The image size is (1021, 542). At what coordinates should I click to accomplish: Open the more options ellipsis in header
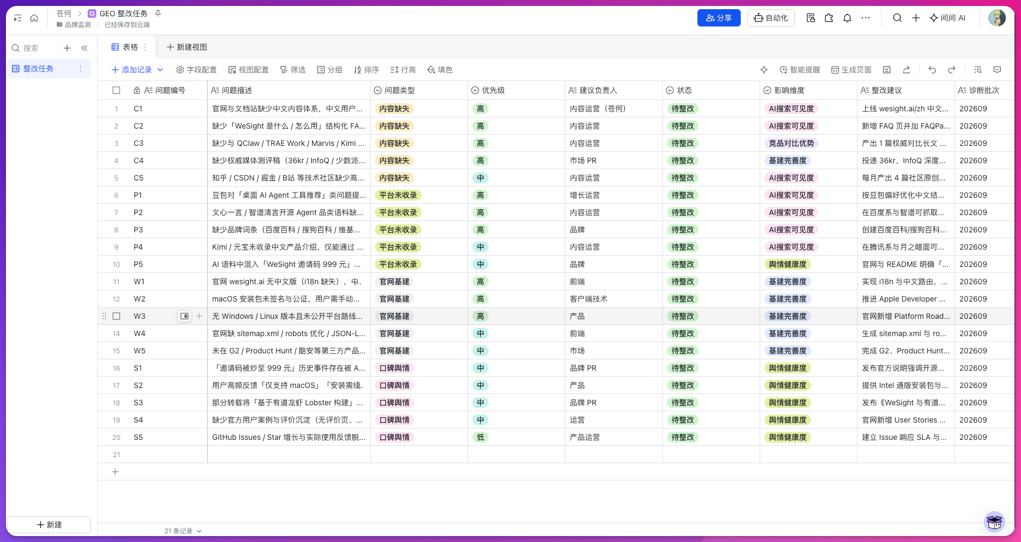point(866,18)
